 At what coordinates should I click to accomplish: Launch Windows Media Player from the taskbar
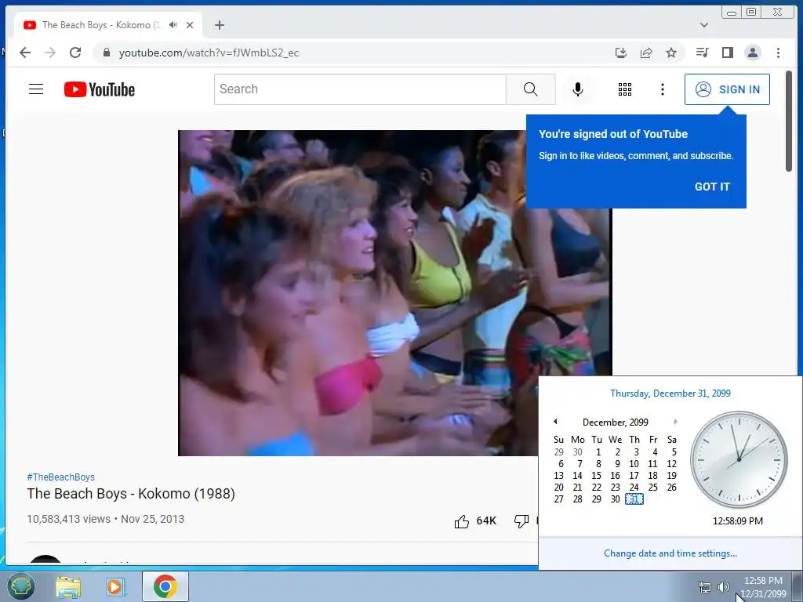pos(116,586)
